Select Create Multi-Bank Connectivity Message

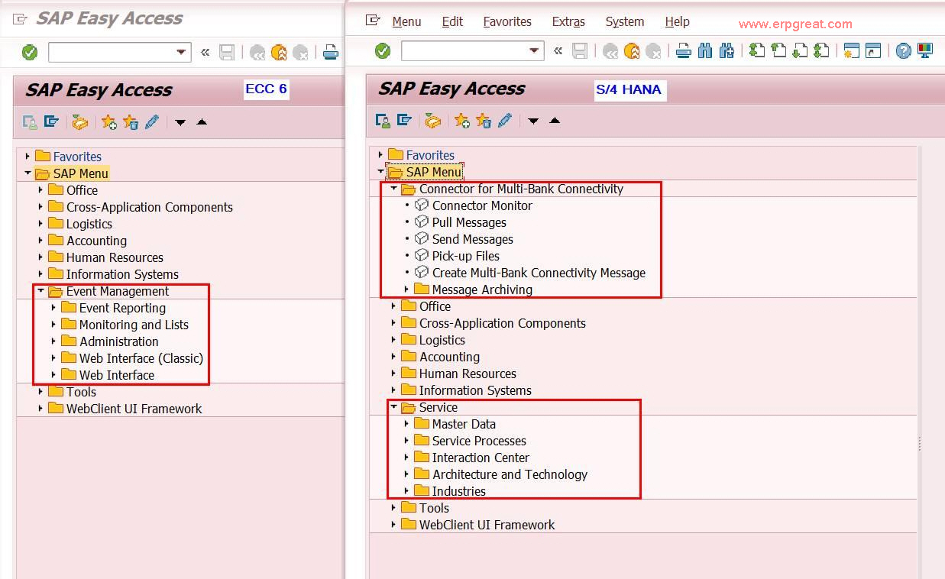539,273
